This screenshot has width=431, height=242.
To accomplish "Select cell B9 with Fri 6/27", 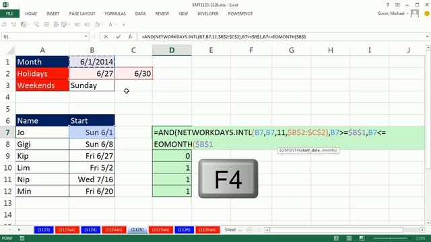I will pyautogui.click(x=92, y=156).
